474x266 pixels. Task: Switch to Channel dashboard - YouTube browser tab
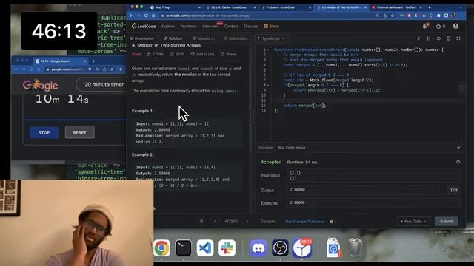(x=396, y=7)
